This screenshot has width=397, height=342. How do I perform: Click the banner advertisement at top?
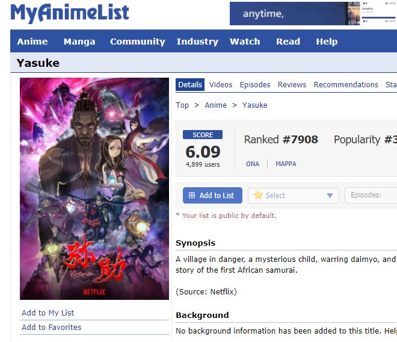(313, 13)
